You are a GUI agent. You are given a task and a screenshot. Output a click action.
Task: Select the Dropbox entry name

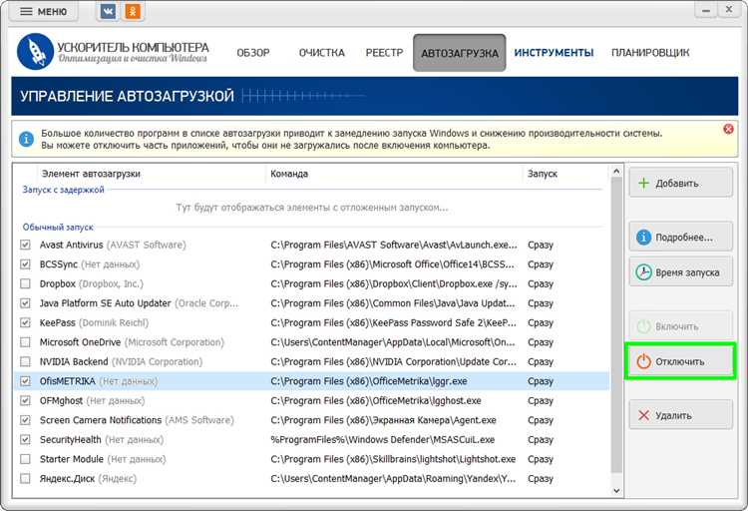[x=57, y=283]
